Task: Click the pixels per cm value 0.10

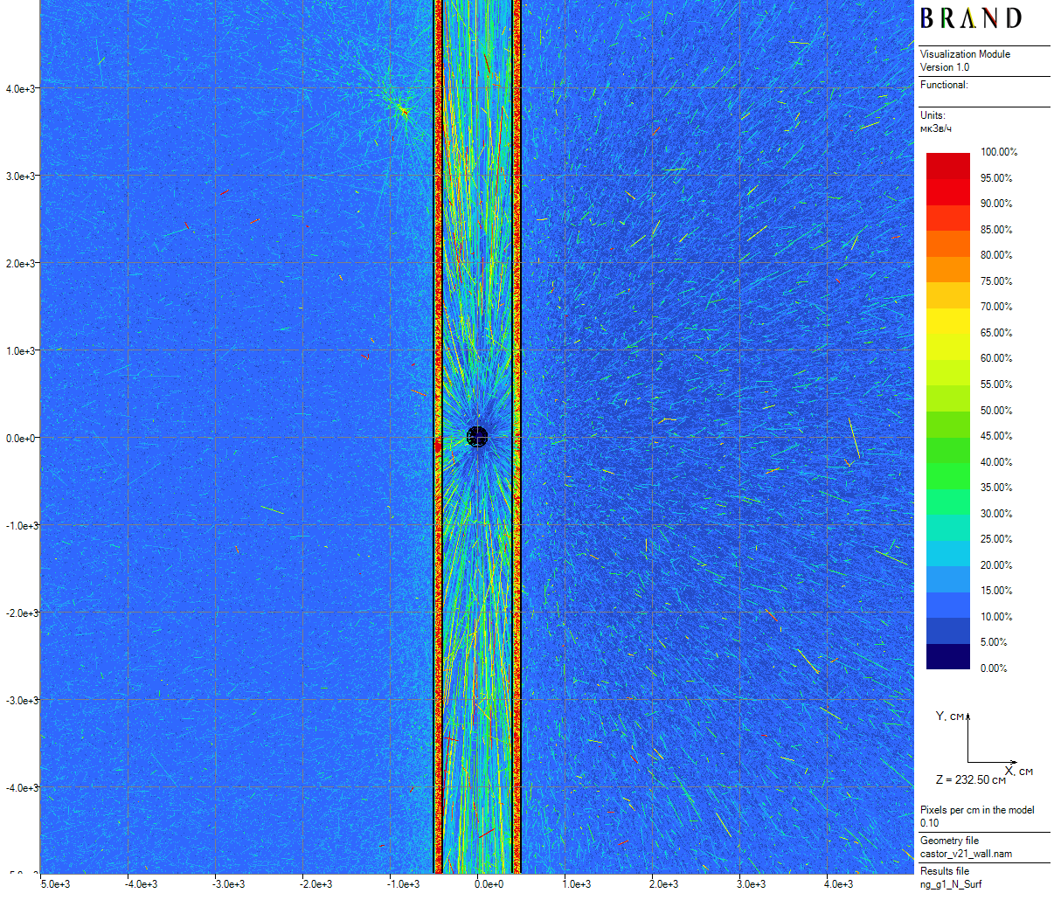Action: point(929,823)
